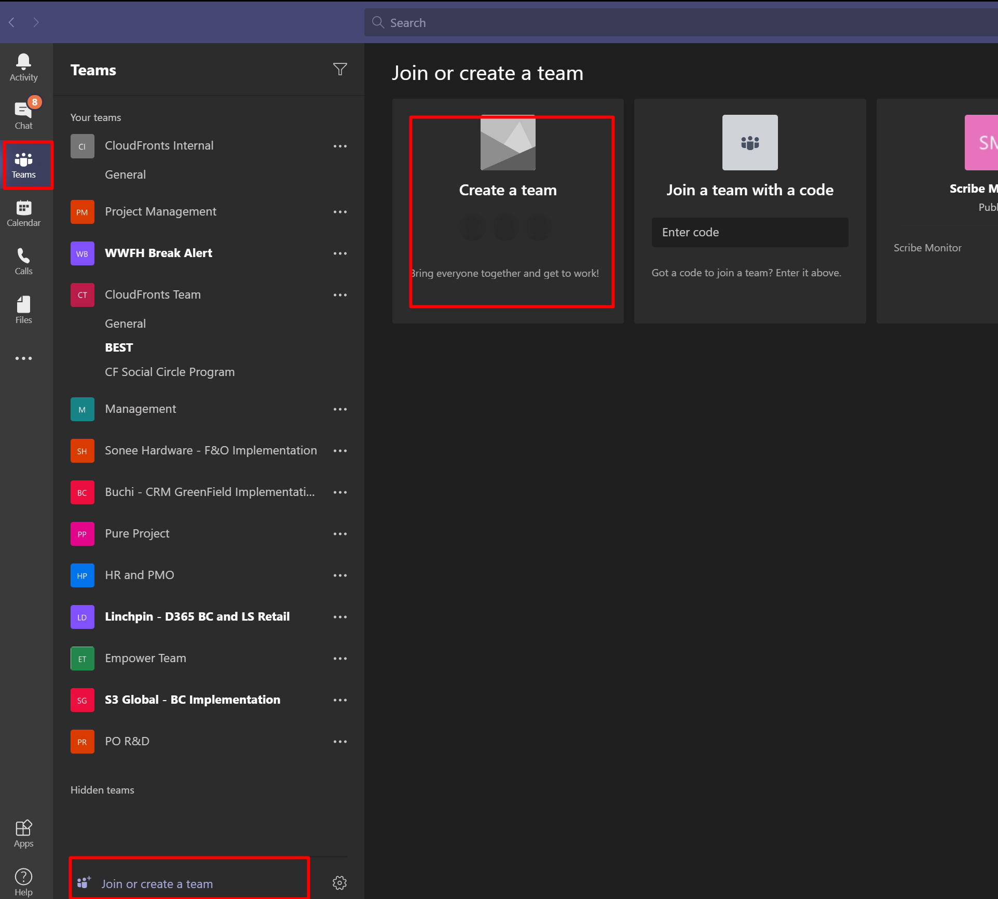Open more options for CloudFronts Internal

click(x=340, y=146)
